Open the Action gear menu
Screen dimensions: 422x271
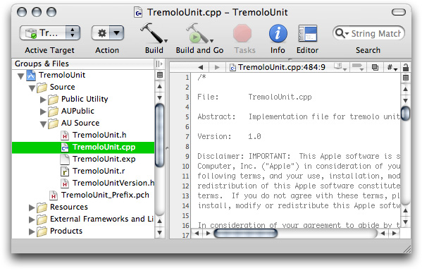[107, 33]
